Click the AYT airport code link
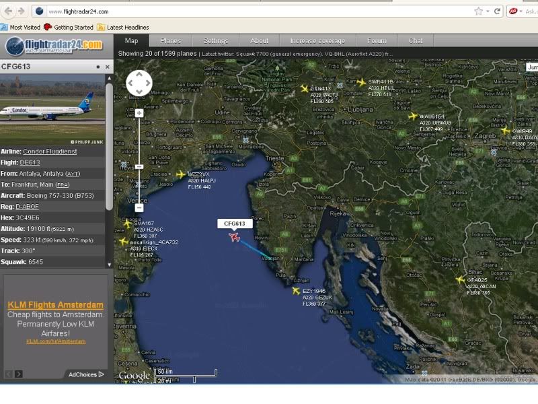Screen dimensions: 538x404 coord(73,174)
